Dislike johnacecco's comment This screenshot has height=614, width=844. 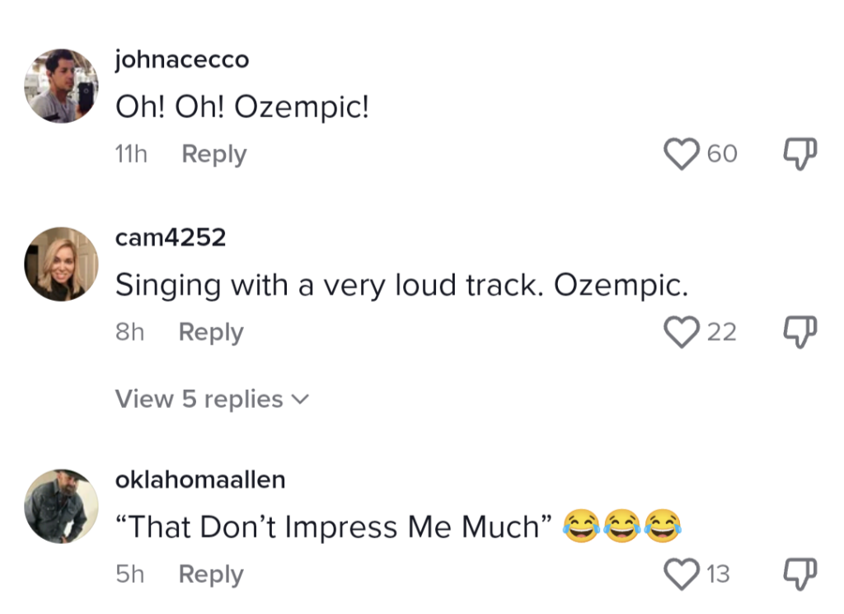point(799,153)
